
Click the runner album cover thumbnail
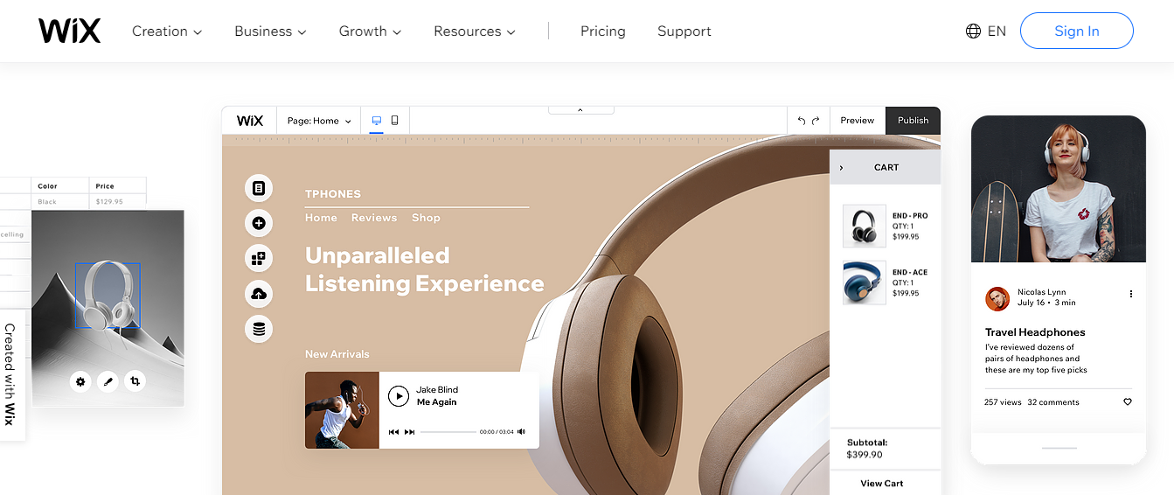coord(342,410)
